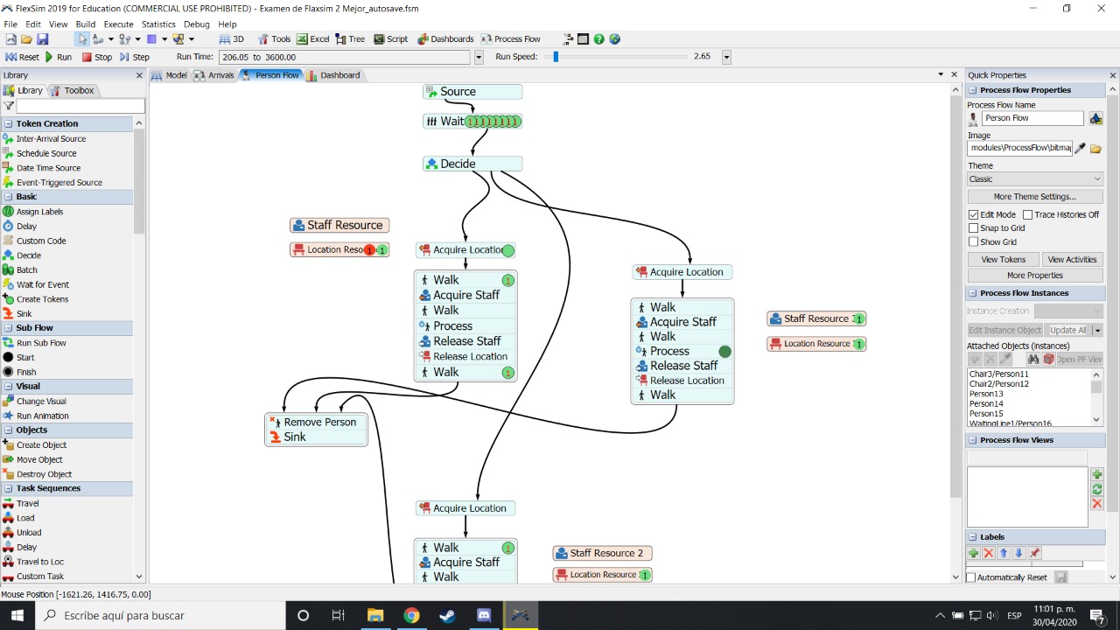Click the Run simulation button
This screenshot has height=630, width=1120.
pyautogui.click(x=59, y=57)
